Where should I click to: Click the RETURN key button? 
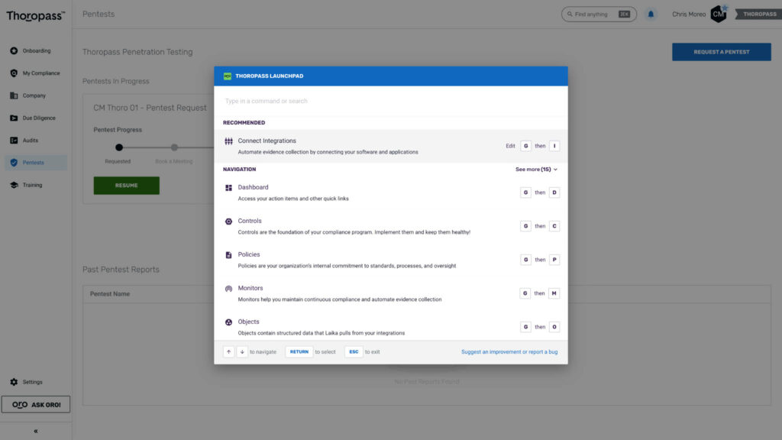point(299,351)
